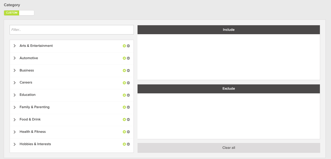Exclude the Food & Drink category
Image resolution: width=331 pixels, height=159 pixels.
pos(128,120)
